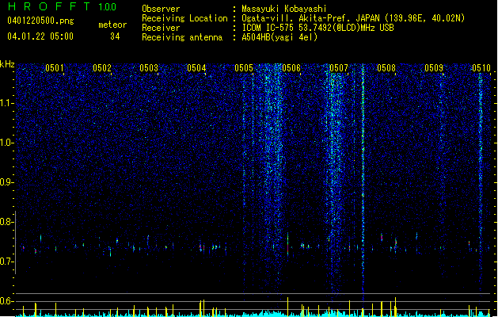Click the date stamp 04.01.22 05:00
The width and height of the screenshot is (498, 317).
click(x=40, y=36)
